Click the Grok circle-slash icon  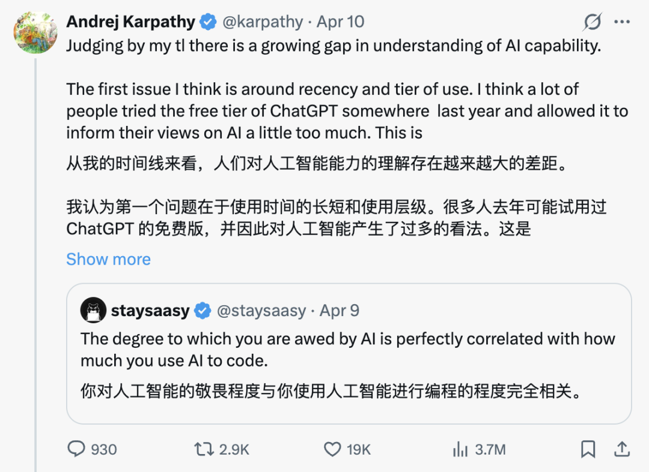592,22
